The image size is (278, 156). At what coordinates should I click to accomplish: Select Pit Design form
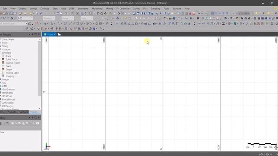[x=7, y=106]
